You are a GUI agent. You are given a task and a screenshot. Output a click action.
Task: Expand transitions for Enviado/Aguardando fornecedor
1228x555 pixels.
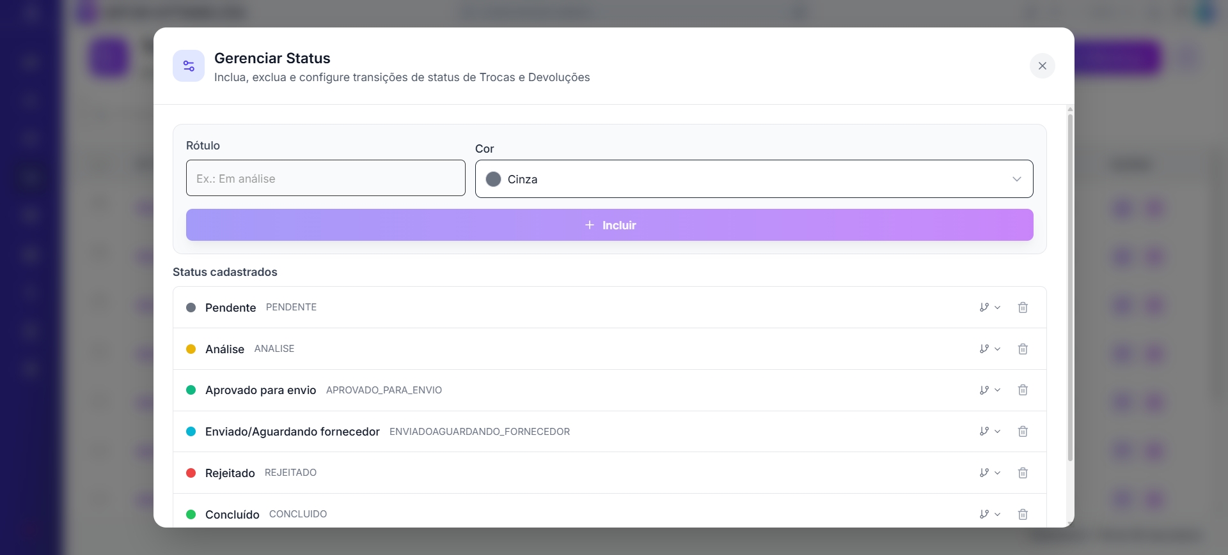coord(989,432)
